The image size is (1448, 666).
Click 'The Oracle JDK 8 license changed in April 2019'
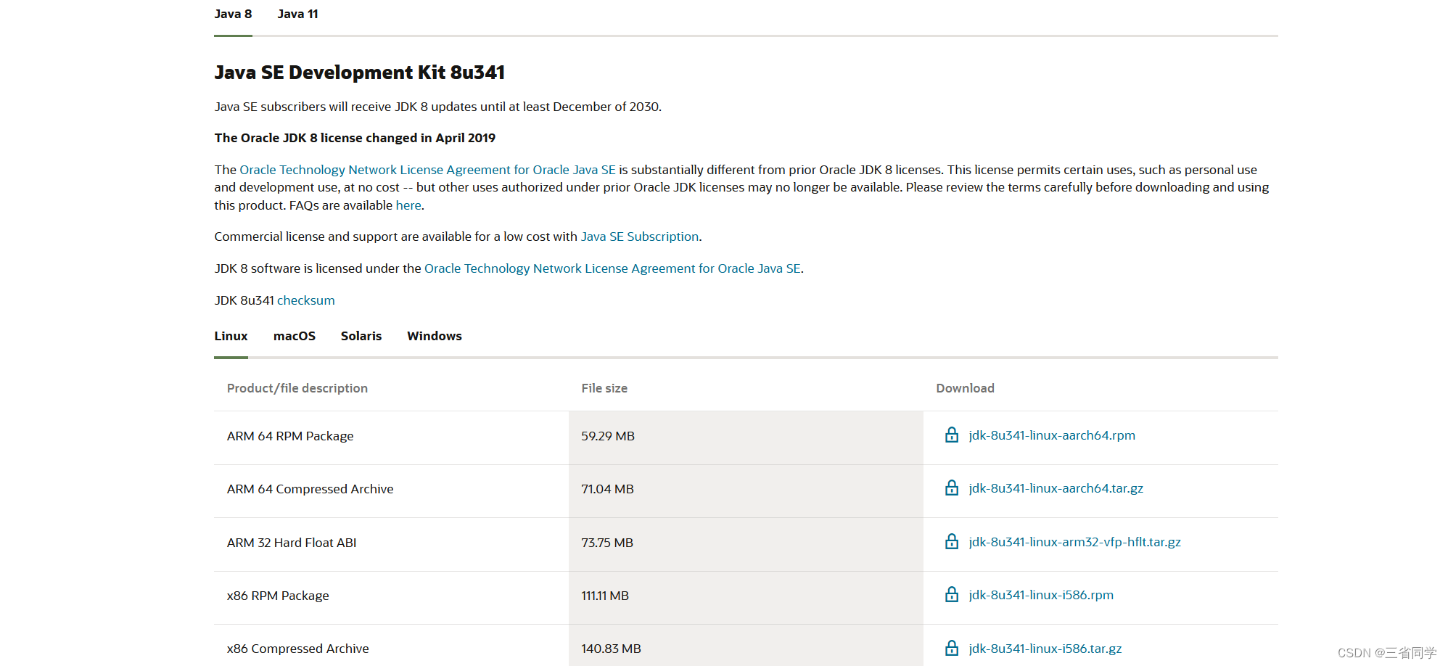point(355,138)
